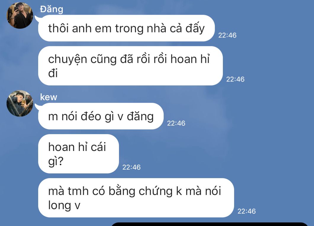The image size is (314, 226).
Task: Open Đăng's profile avatar
Action: [x=20, y=15]
